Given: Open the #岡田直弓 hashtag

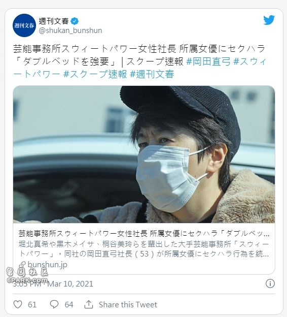Looking at the screenshot, I should [x=208, y=61].
